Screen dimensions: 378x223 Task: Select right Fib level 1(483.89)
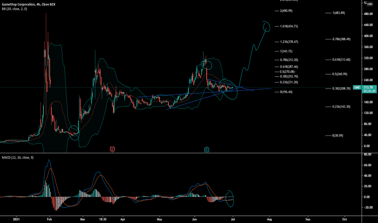coord(339,13)
